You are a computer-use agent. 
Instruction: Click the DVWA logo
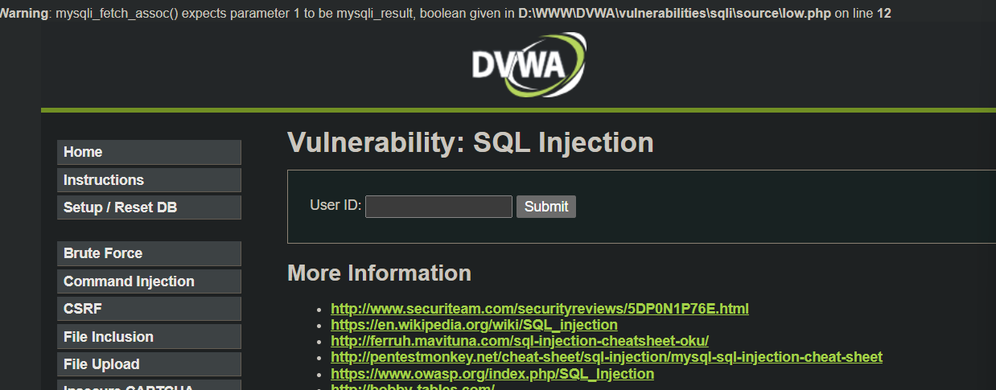coord(529,66)
